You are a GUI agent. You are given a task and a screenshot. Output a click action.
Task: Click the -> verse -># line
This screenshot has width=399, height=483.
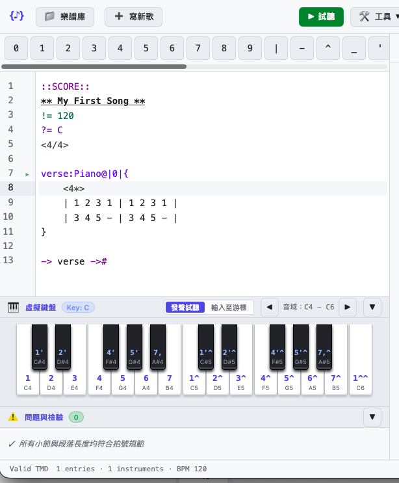(x=74, y=261)
